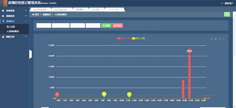The width and height of the screenshot is (236, 108).
Task: Click the green 查询 search button
Action: click(x=106, y=26)
